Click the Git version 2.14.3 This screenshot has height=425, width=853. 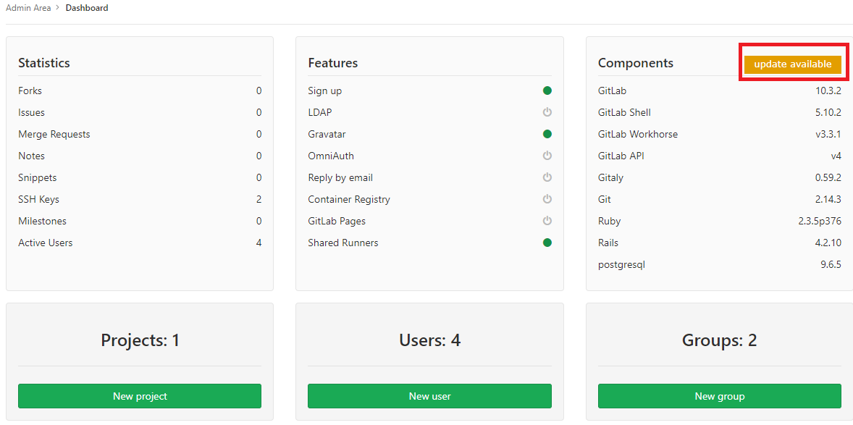(828, 200)
